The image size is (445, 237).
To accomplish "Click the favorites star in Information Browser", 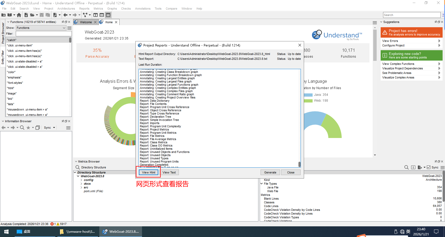I will pyautogui.click(x=28, y=128).
